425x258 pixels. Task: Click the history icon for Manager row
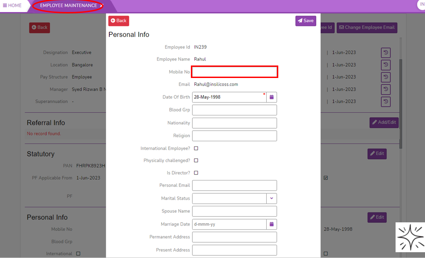386,90
